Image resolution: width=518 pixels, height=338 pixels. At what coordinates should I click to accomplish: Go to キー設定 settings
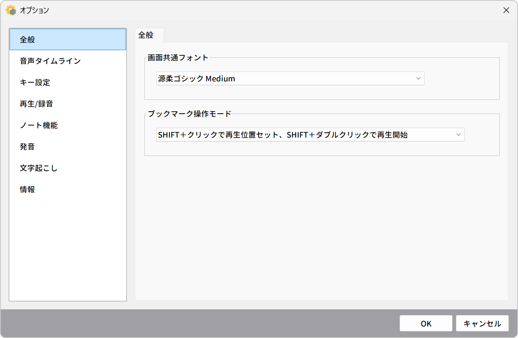(68, 82)
